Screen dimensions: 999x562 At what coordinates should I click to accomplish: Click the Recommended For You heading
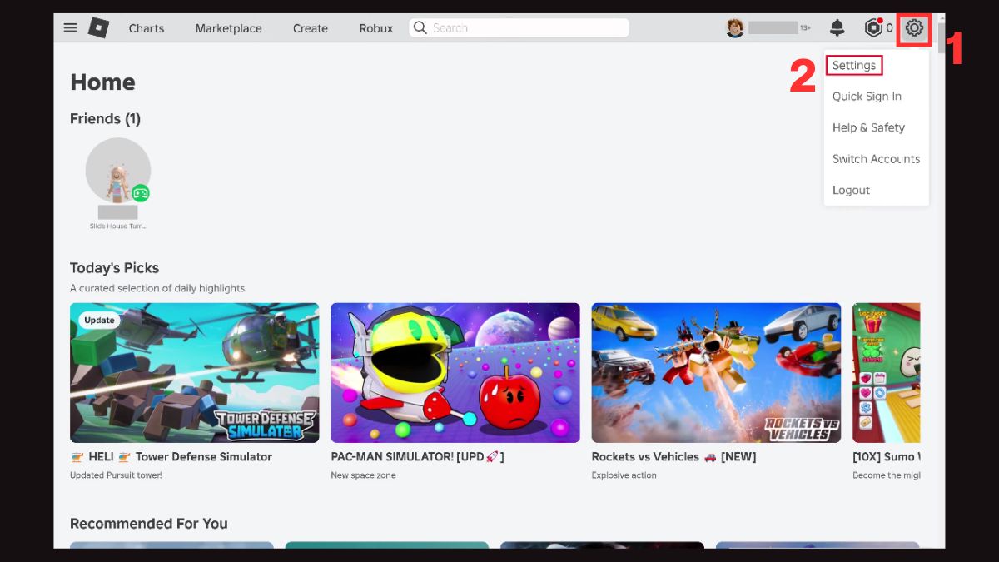tap(148, 524)
